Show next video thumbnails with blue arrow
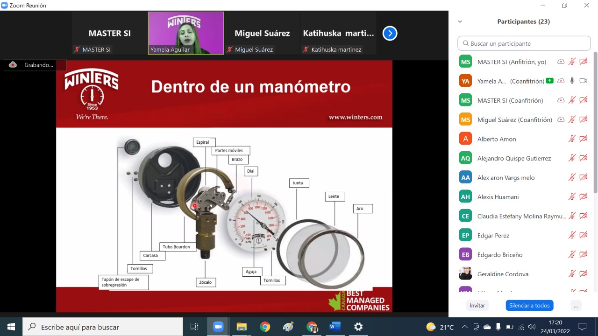The height and width of the screenshot is (336, 598). tap(390, 33)
